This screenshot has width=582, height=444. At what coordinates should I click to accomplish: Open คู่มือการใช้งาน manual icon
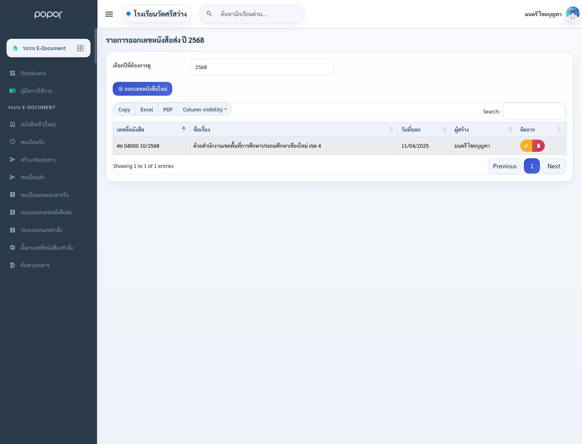click(x=13, y=91)
